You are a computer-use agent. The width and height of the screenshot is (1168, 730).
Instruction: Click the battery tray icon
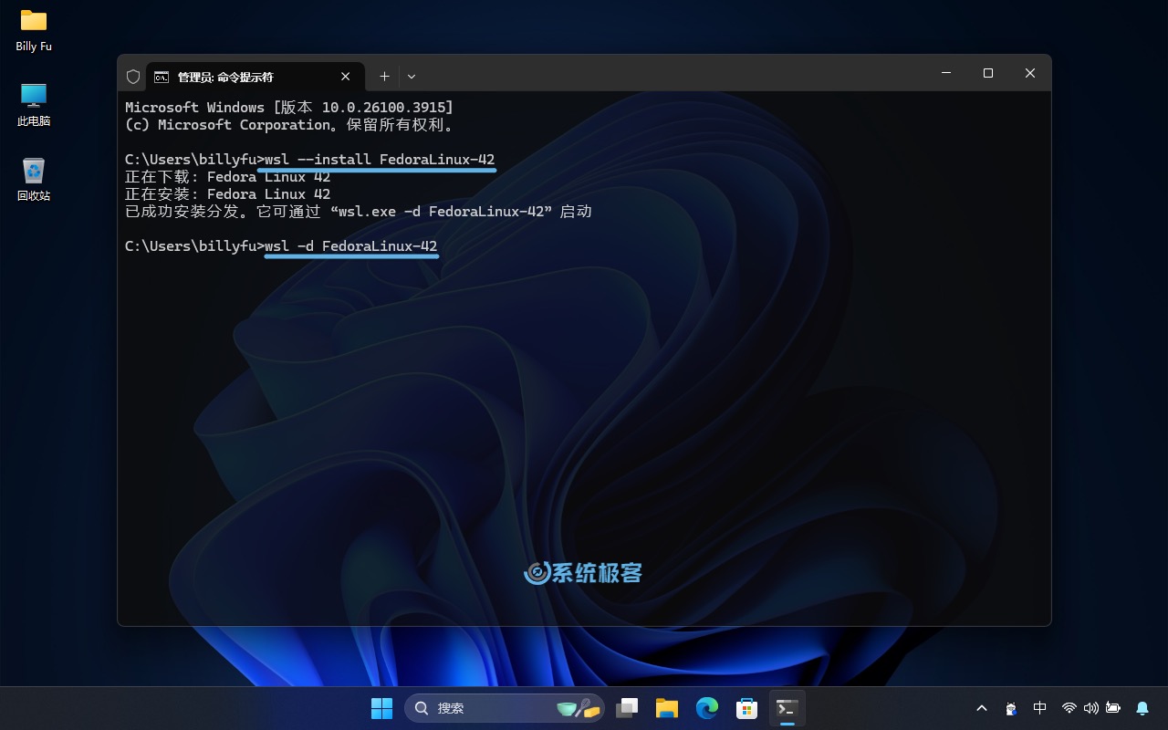pos(1113,708)
